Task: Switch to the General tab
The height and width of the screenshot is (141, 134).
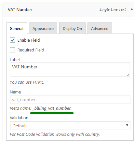Action: [17, 28]
